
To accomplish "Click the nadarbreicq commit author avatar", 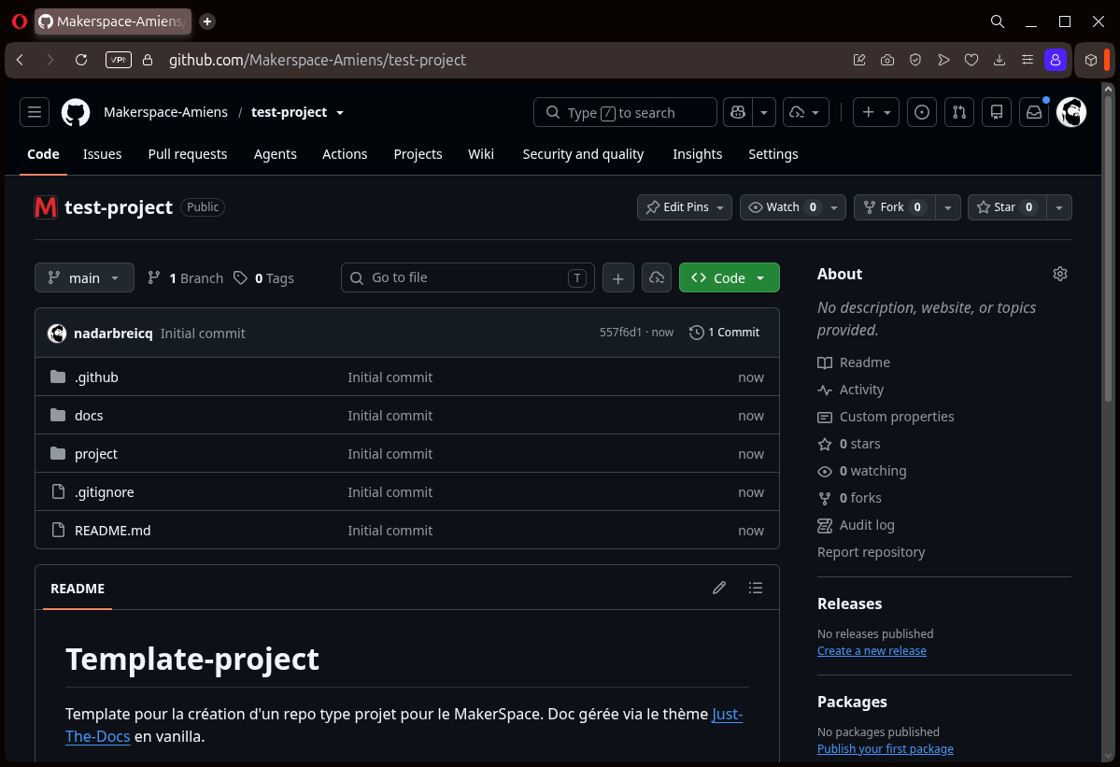I will tap(57, 333).
